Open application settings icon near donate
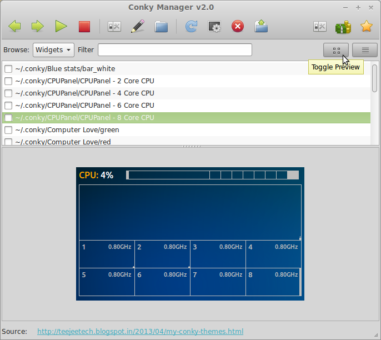381x340 pixels. [x=320, y=26]
